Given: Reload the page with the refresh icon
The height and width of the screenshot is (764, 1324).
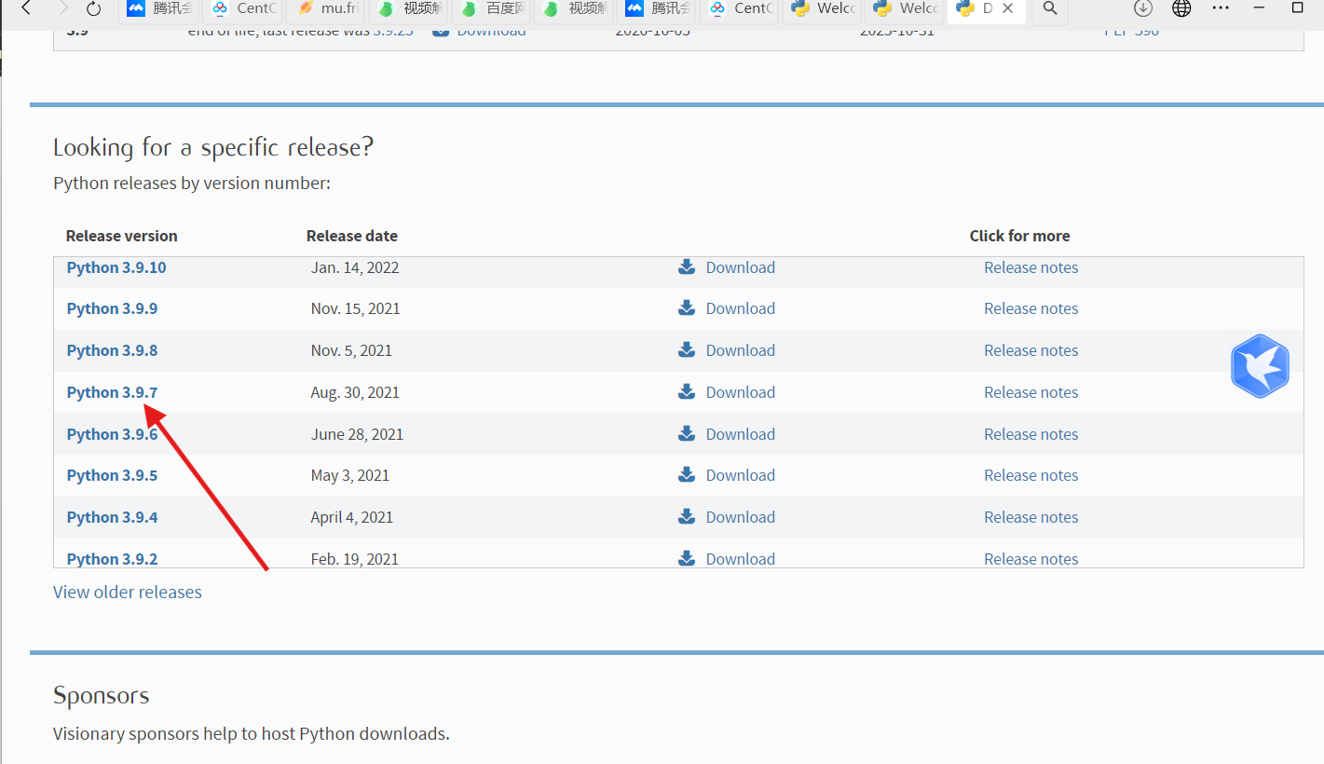Looking at the screenshot, I should tap(93, 8).
